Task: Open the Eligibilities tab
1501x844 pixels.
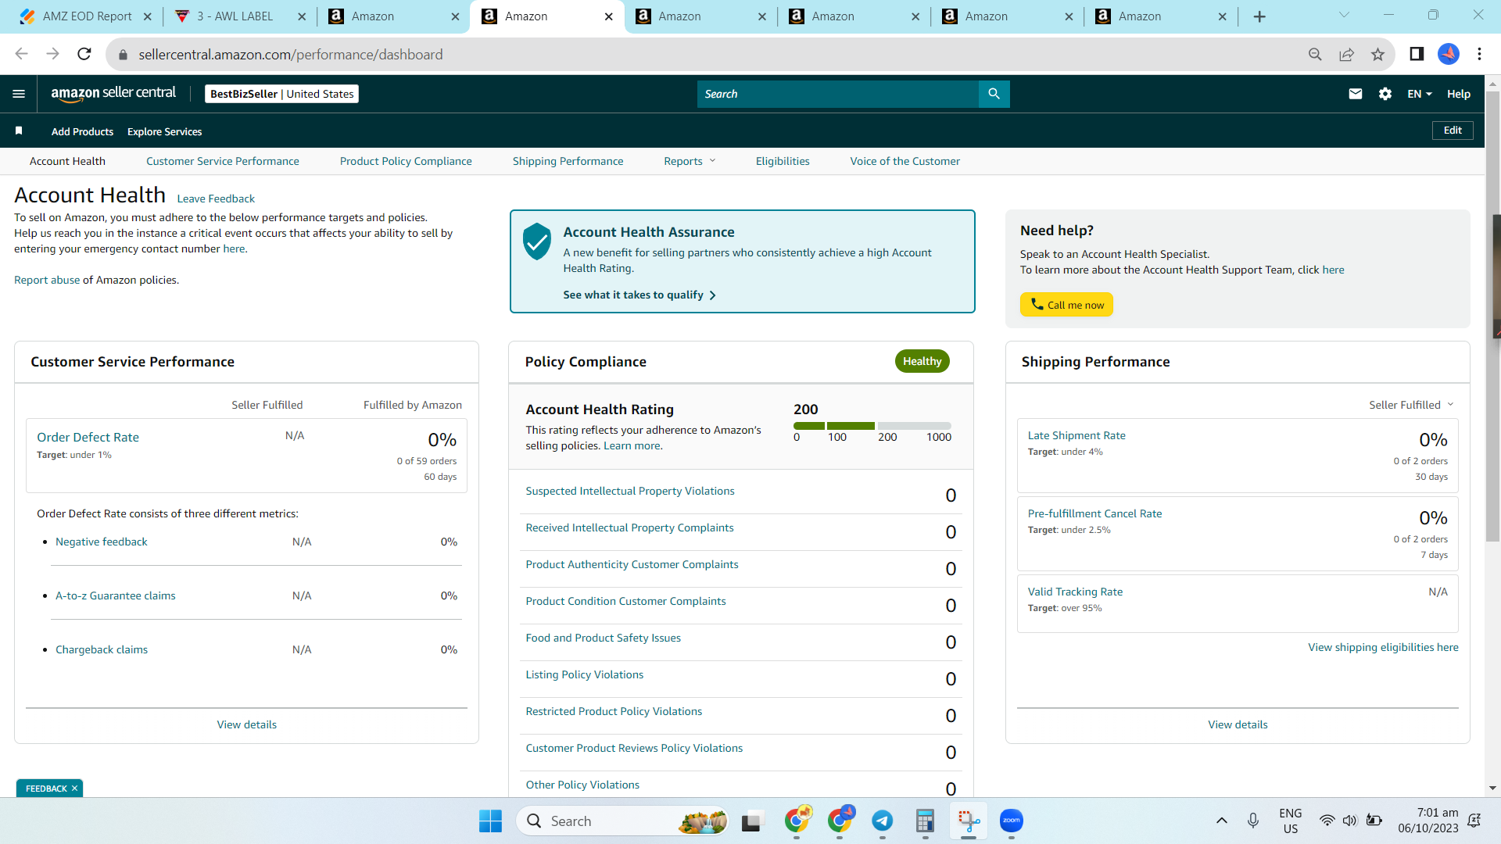Action: tap(783, 161)
